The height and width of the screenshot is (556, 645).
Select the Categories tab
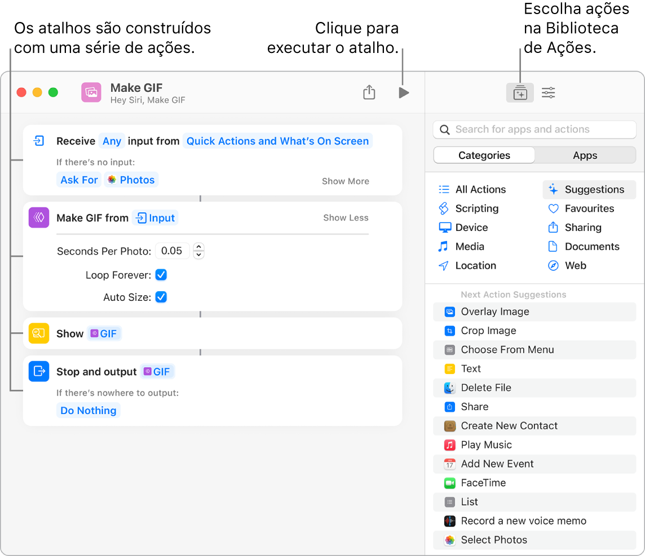(x=483, y=155)
